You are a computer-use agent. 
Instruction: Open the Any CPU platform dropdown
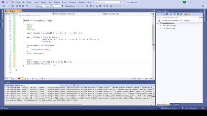[53, 6]
